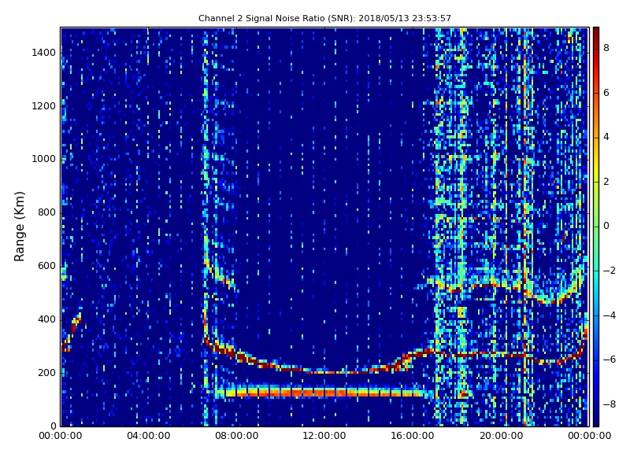Click the bright horizontal echo band near 130 km at noon

pyautogui.click(x=324, y=391)
